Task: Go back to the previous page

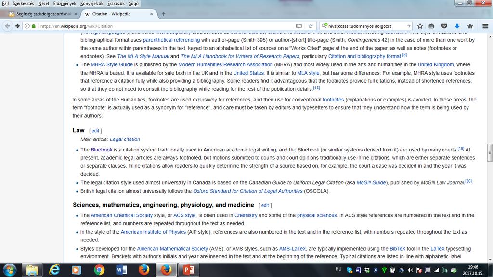Action: (x=8, y=26)
